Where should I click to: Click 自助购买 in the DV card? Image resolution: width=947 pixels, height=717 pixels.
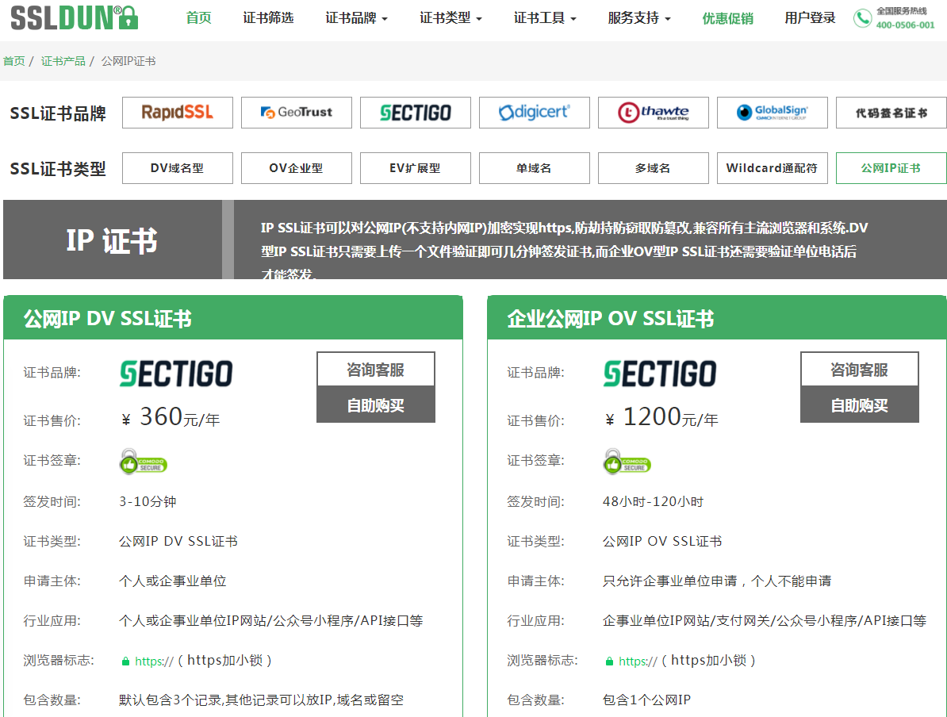click(376, 405)
